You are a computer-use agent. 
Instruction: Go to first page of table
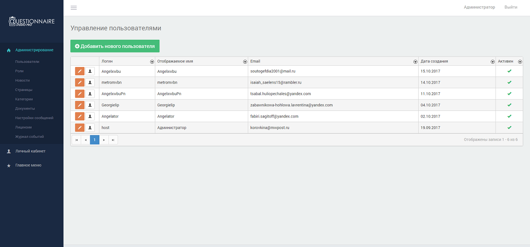coord(76,140)
